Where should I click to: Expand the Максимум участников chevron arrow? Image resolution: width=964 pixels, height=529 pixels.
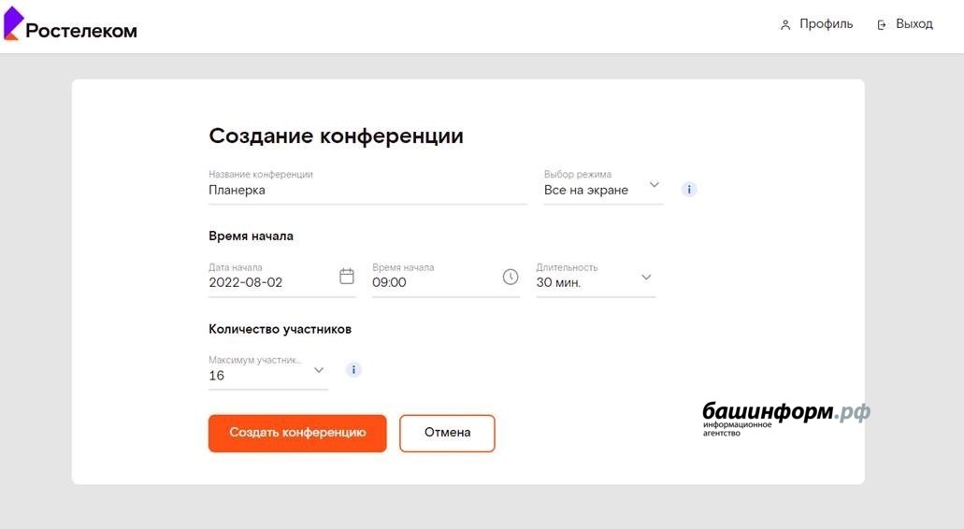point(319,370)
